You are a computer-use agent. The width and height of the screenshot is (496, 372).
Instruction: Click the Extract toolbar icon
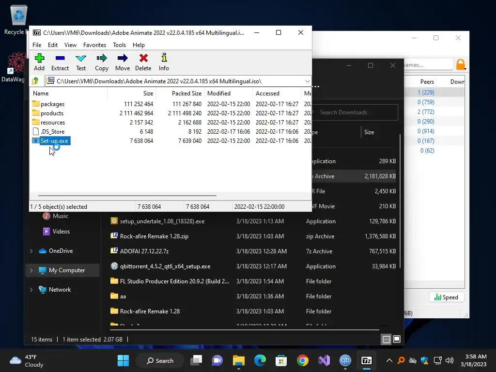click(x=60, y=62)
